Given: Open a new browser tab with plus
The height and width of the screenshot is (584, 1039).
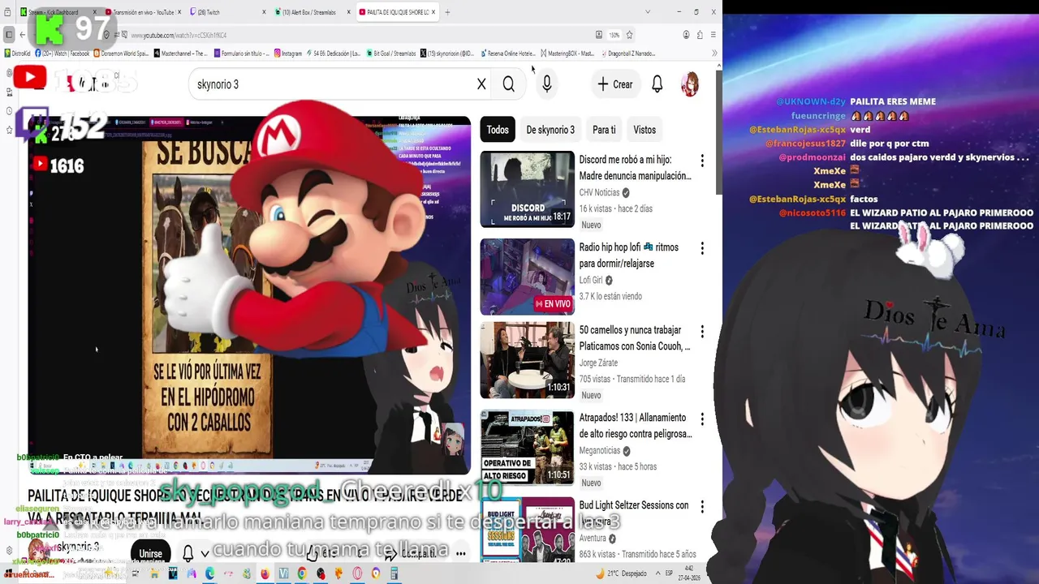Looking at the screenshot, I should pyautogui.click(x=447, y=12).
